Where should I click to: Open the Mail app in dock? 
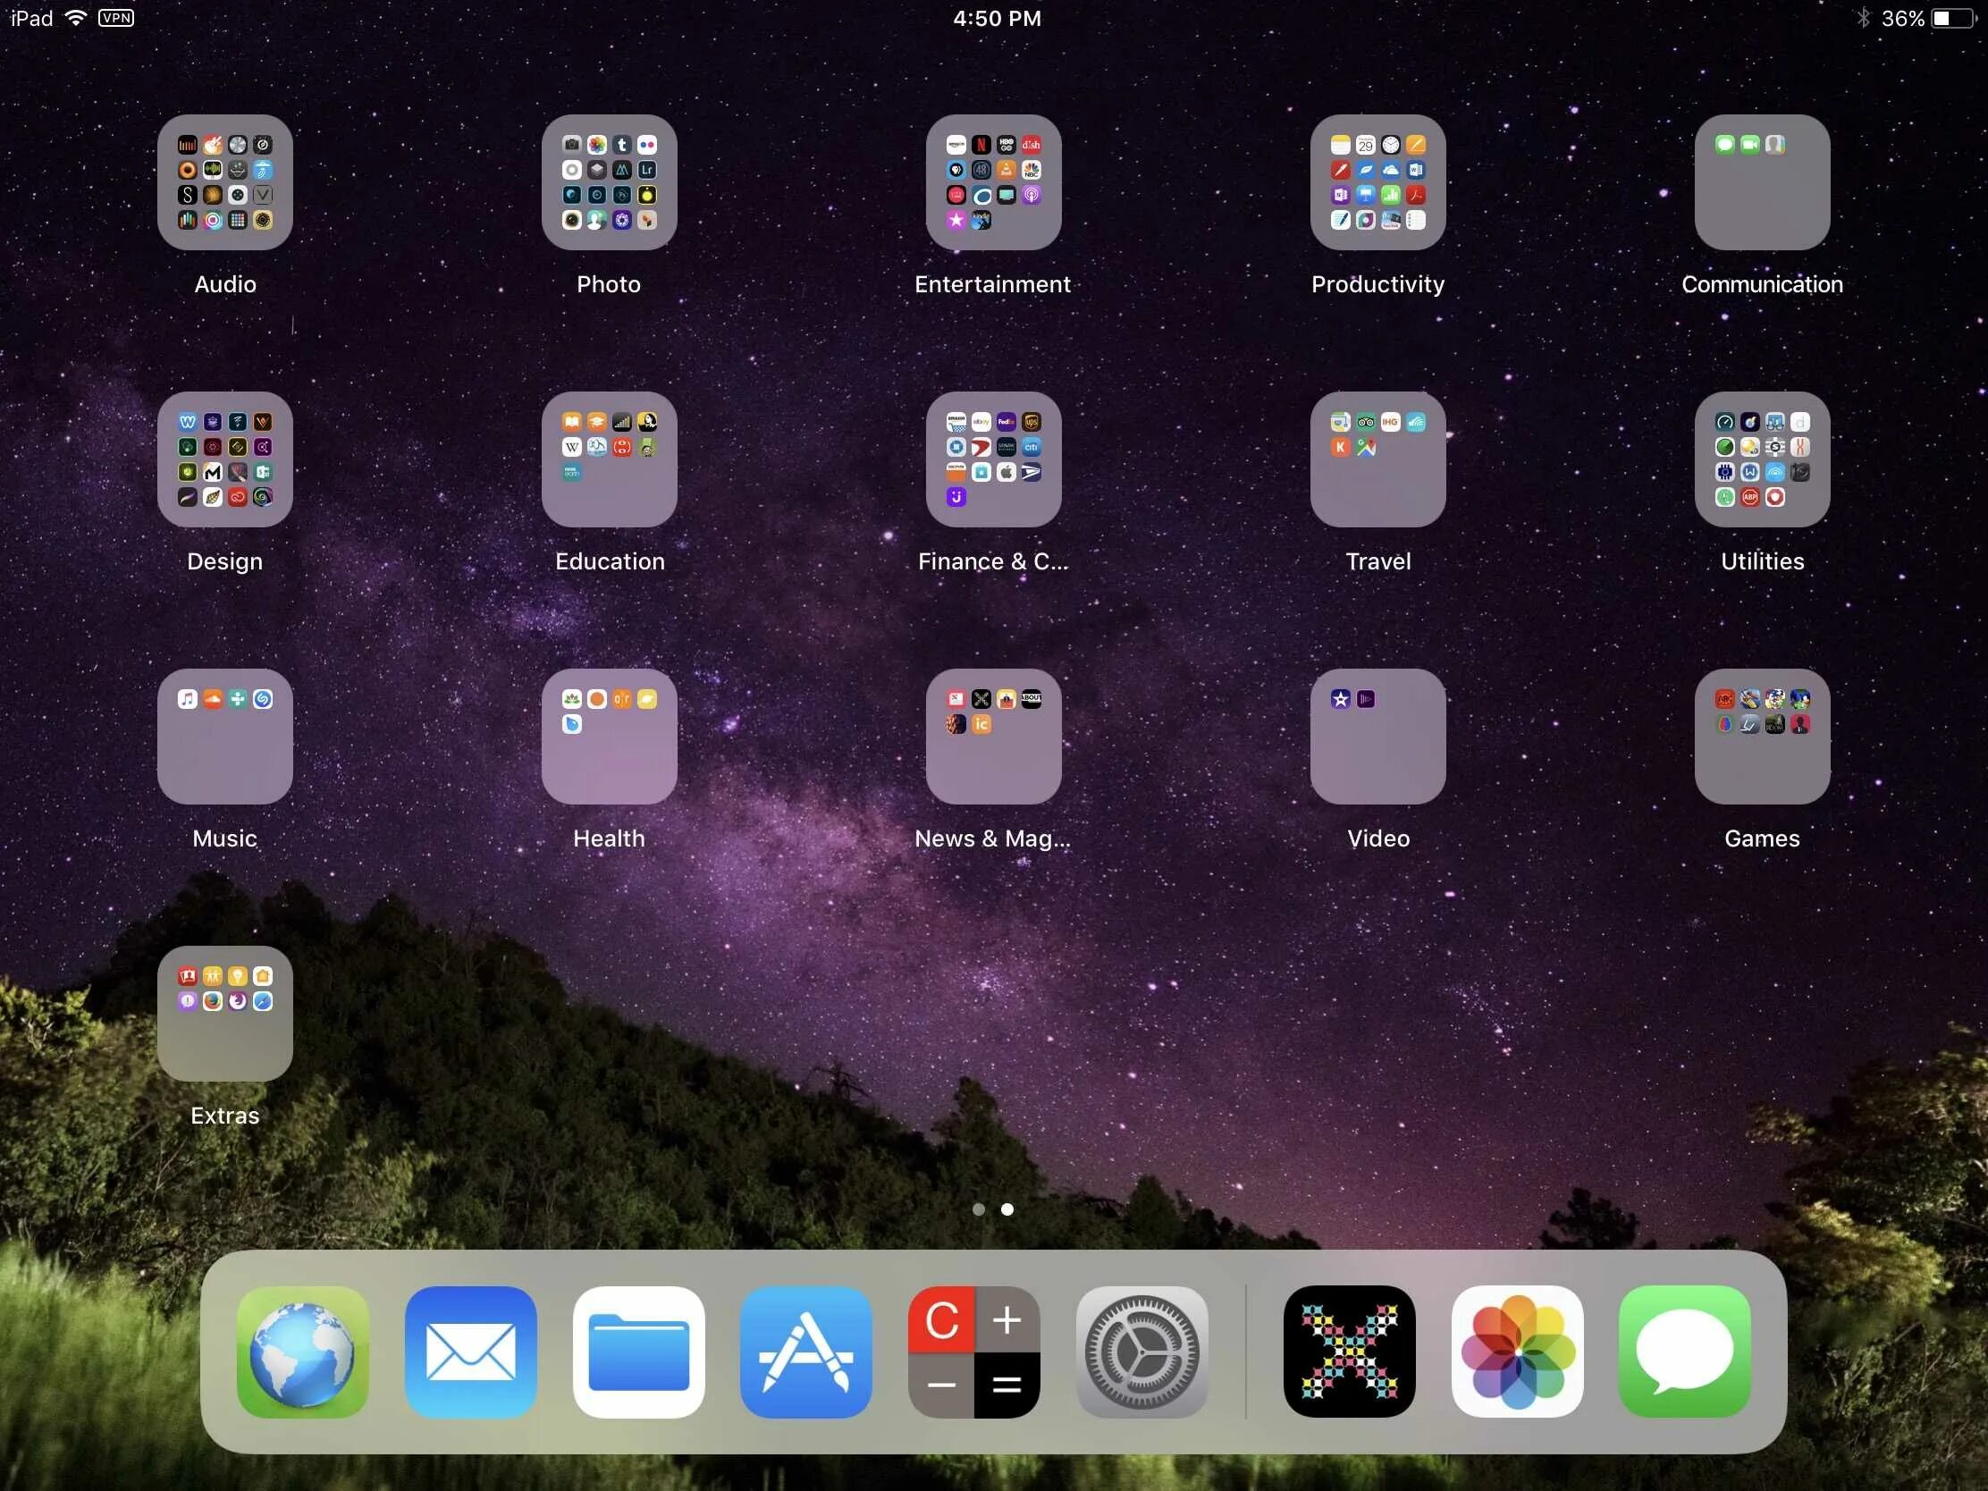point(470,1351)
